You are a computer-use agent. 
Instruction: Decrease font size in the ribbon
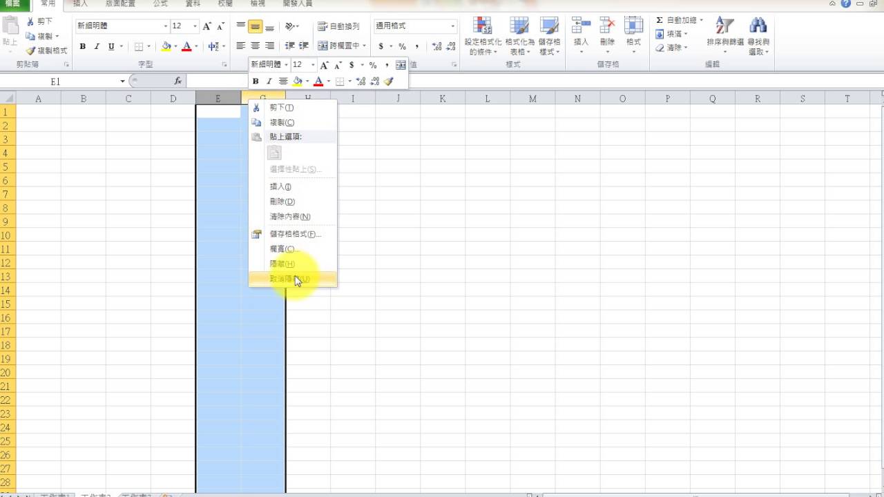(x=221, y=26)
